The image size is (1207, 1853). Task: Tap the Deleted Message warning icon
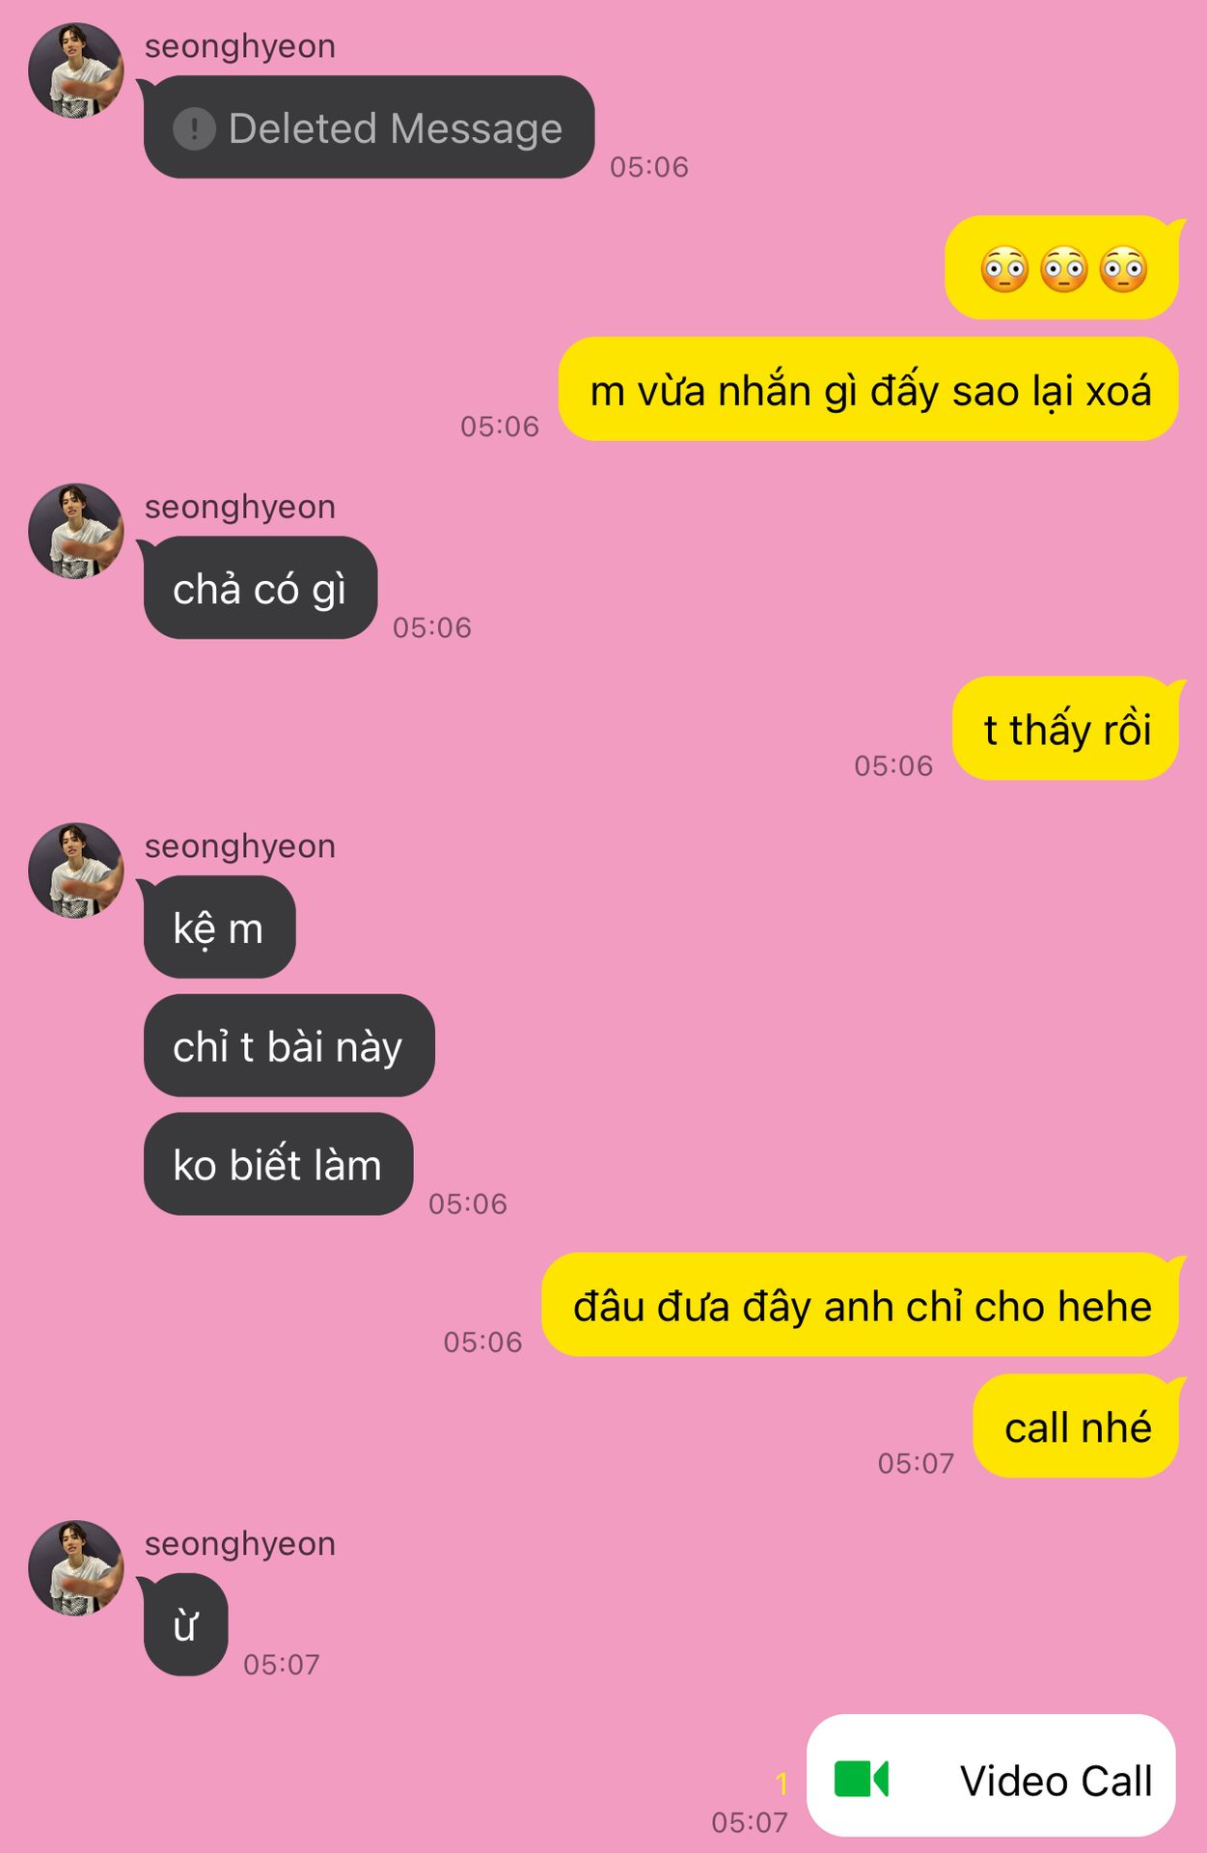click(194, 128)
